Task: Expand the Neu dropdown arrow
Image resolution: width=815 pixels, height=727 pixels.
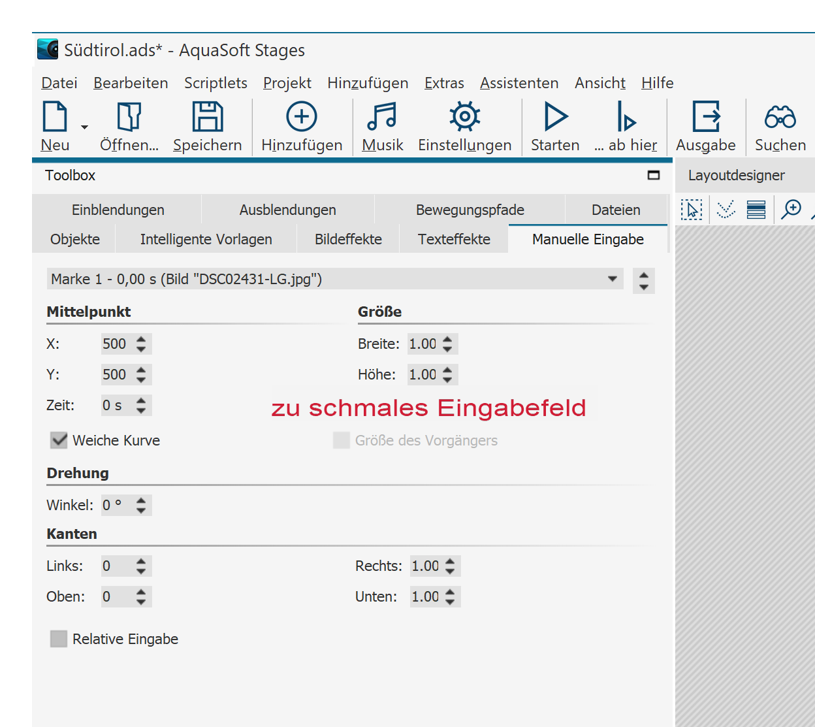Action: [84, 127]
